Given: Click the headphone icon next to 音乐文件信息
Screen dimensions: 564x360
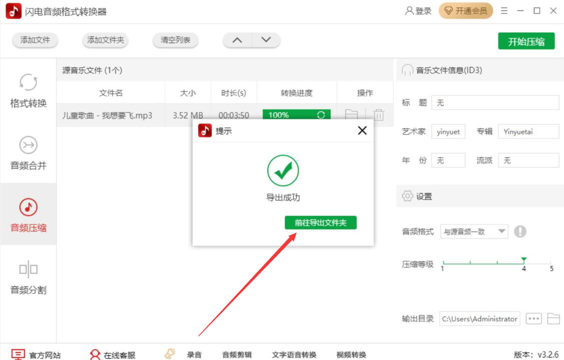Looking at the screenshot, I should click(x=407, y=70).
